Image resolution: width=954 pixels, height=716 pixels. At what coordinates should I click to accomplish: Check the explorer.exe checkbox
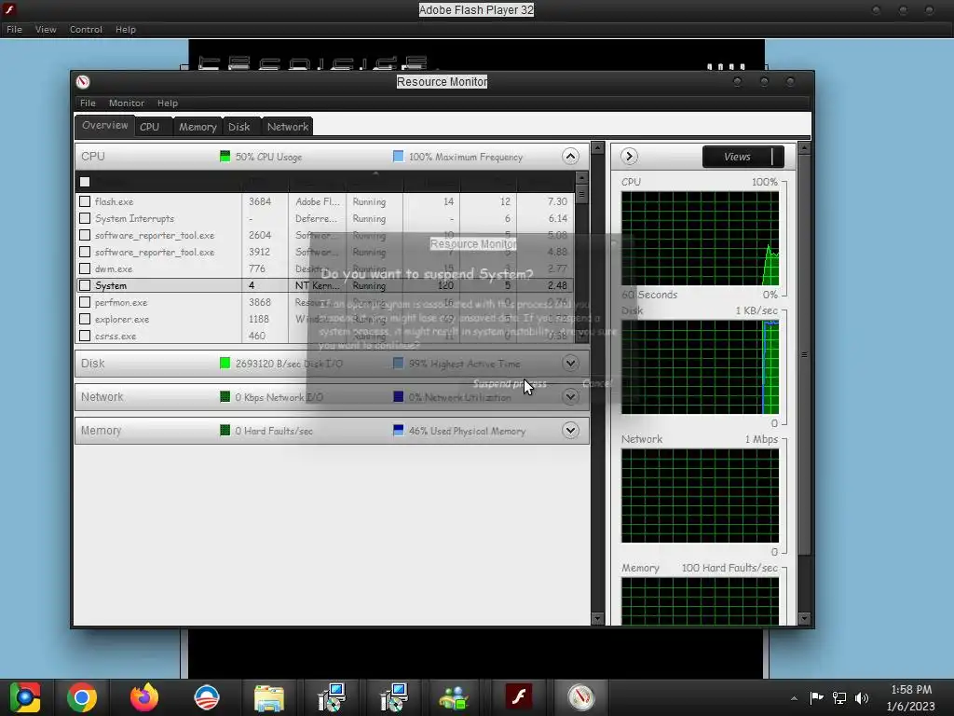(85, 319)
